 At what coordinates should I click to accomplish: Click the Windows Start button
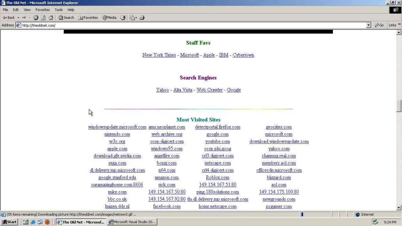coord(9,222)
